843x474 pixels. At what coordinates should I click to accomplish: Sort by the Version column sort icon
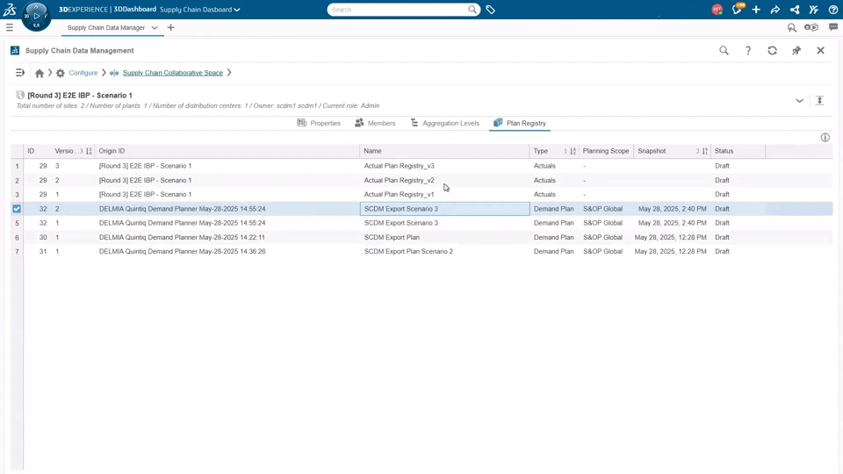(x=89, y=151)
